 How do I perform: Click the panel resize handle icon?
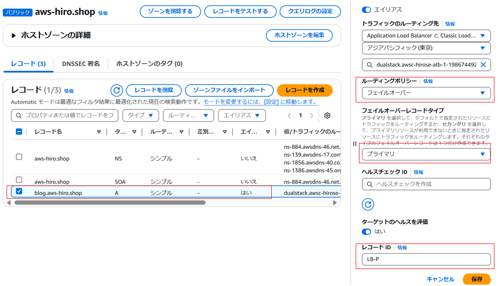pos(355,144)
